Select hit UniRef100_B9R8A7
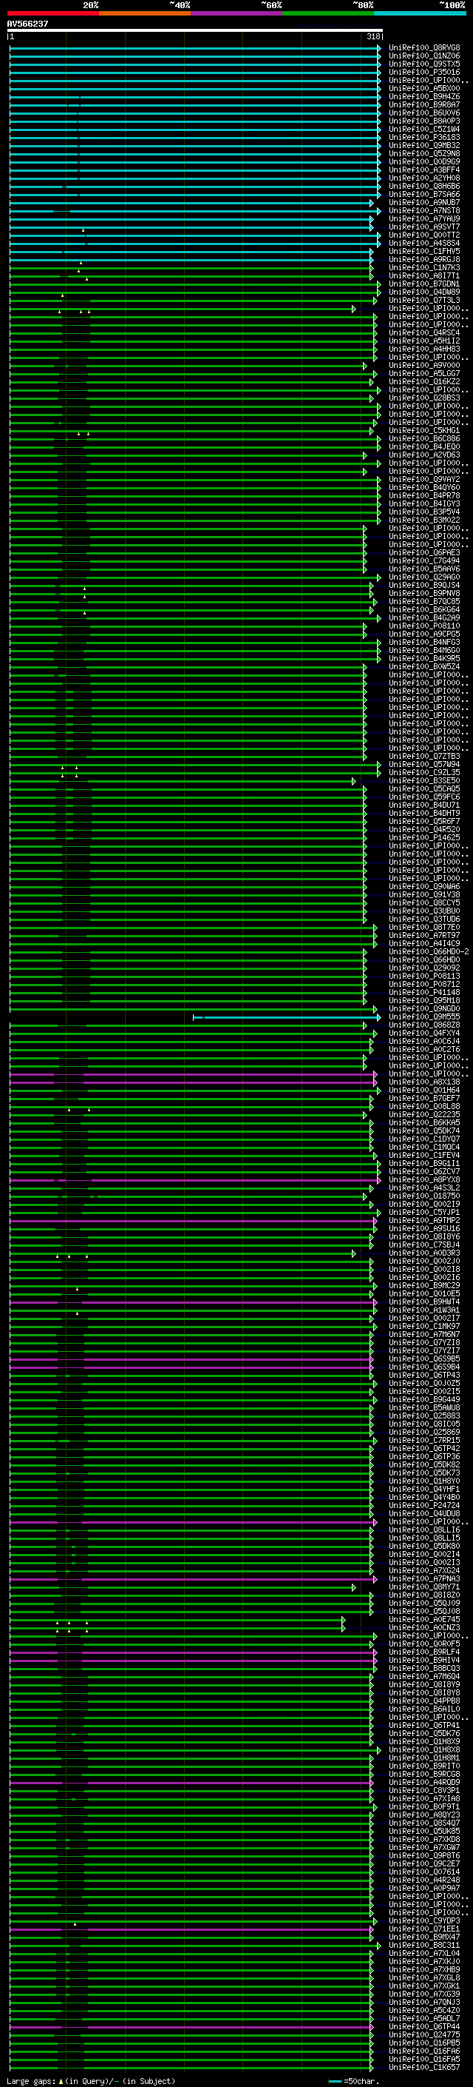Image resolution: width=473 pixels, height=2087 pixels. pyautogui.click(x=424, y=104)
